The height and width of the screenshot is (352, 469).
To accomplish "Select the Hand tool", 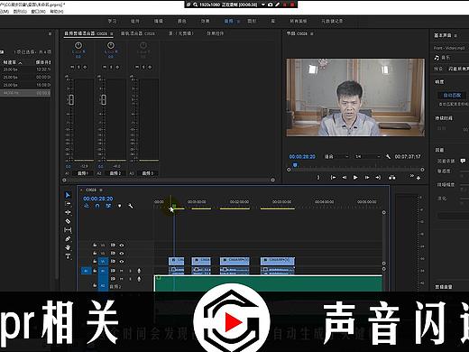I will [68, 247].
